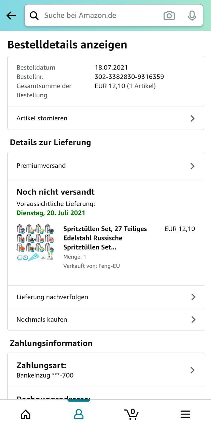
Task: Expand Artikel stornieren chevron
Action: (192, 118)
